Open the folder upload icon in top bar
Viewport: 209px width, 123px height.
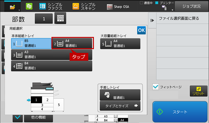pyautogui.click(x=12, y=7)
